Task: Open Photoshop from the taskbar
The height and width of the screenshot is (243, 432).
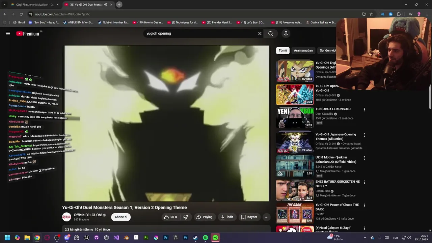Action: coord(185,238)
